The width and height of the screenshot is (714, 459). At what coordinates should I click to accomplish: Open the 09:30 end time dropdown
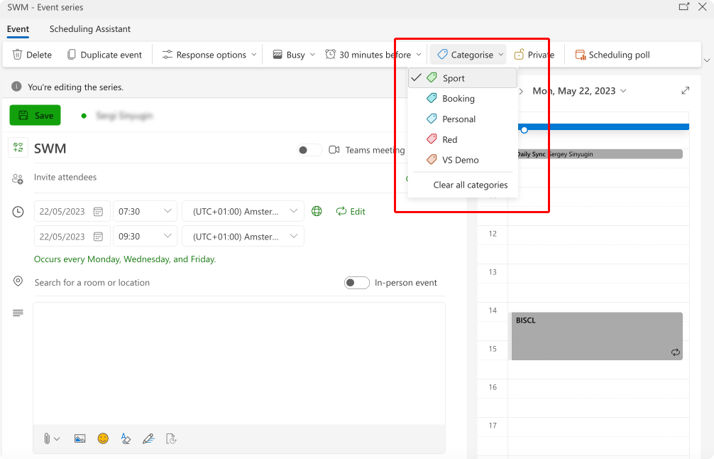point(145,237)
